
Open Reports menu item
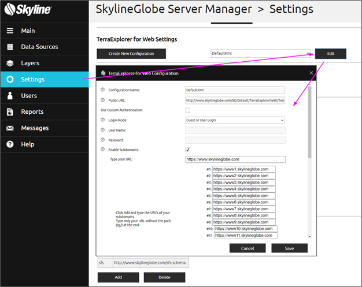coord(45,112)
